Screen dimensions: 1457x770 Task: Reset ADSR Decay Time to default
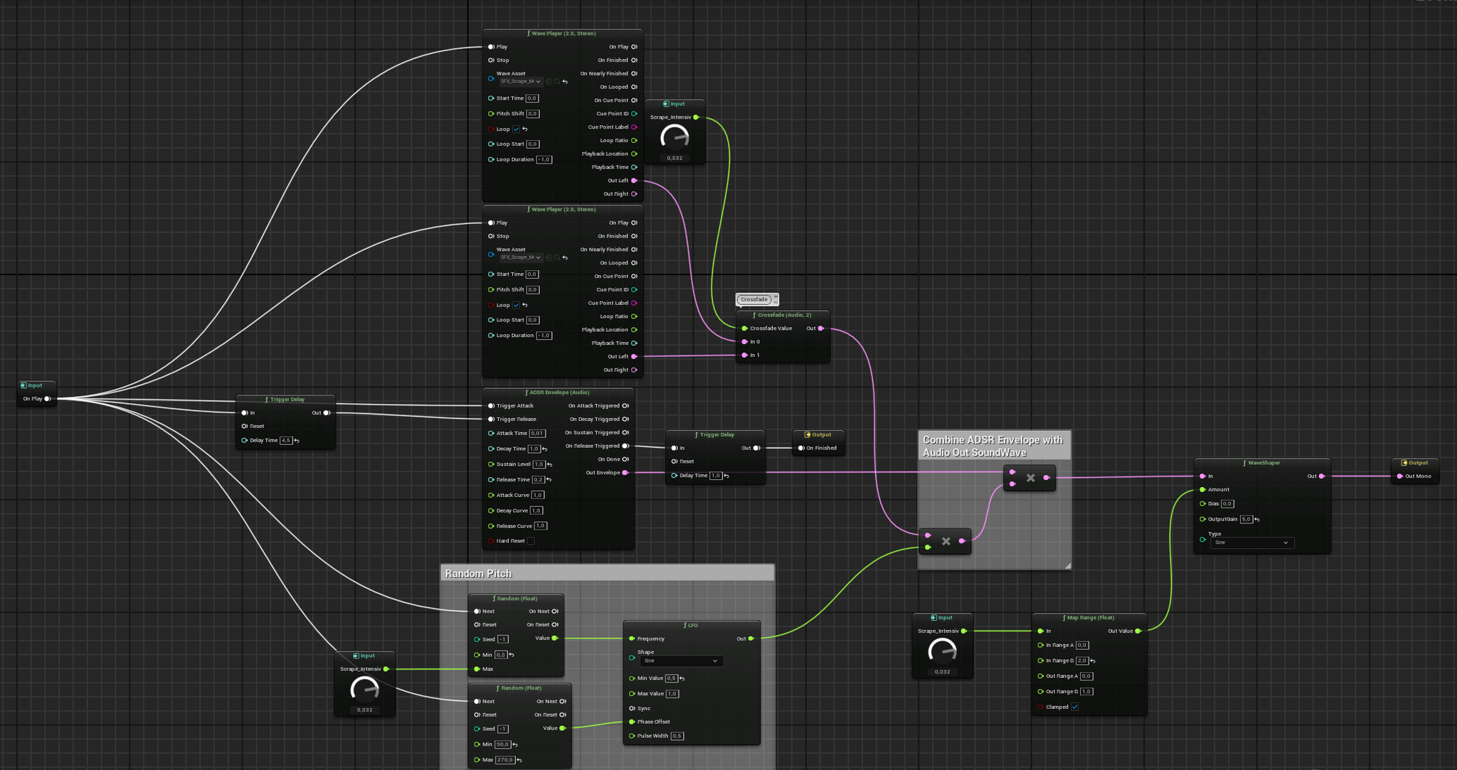click(x=545, y=449)
